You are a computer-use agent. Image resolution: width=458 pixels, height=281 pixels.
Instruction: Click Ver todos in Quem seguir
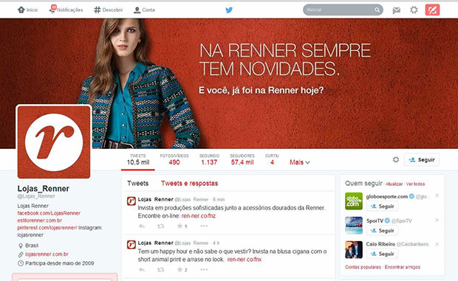coord(415,184)
